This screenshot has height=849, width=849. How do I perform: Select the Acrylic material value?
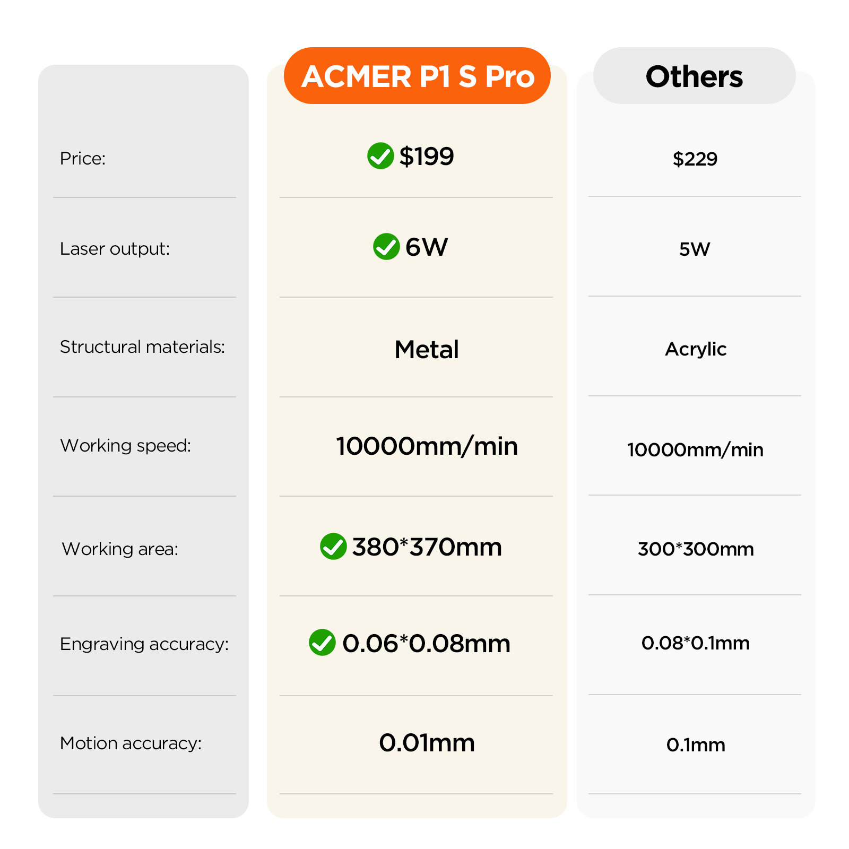point(695,349)
